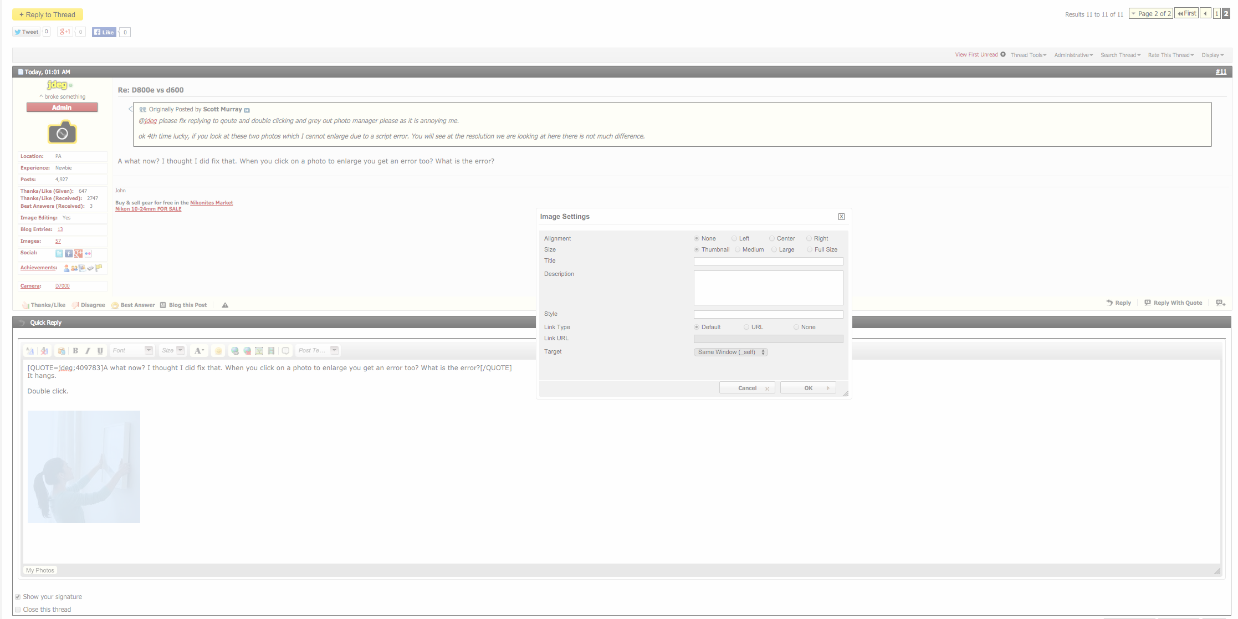Select Medium size radio option

pos(738,249)
